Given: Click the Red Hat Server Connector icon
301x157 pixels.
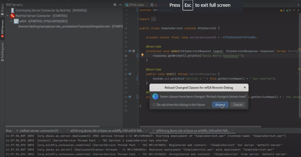Looking at the screenshot, I should click(x=12, y=16).
